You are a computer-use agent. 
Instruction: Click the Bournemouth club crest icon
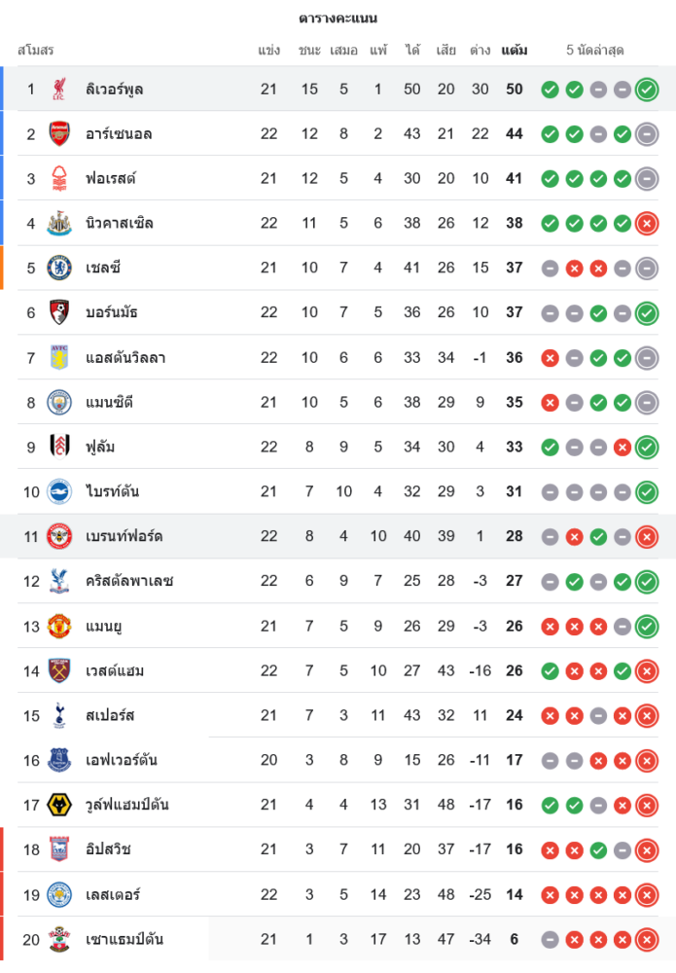tap(59, 313)
